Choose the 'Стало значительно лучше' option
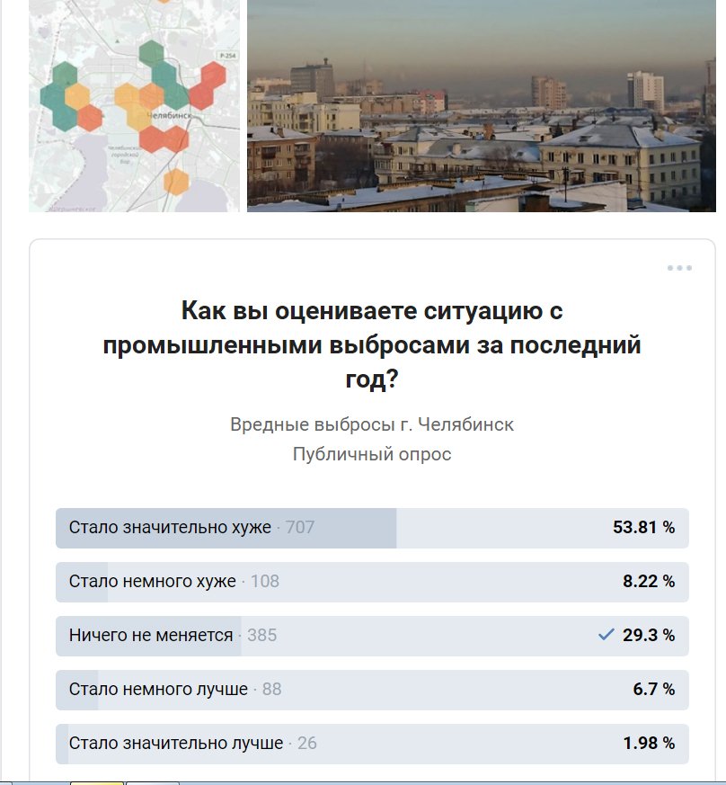Image resolution: width=726 pixels, height=785 pixels. (176, 744)
